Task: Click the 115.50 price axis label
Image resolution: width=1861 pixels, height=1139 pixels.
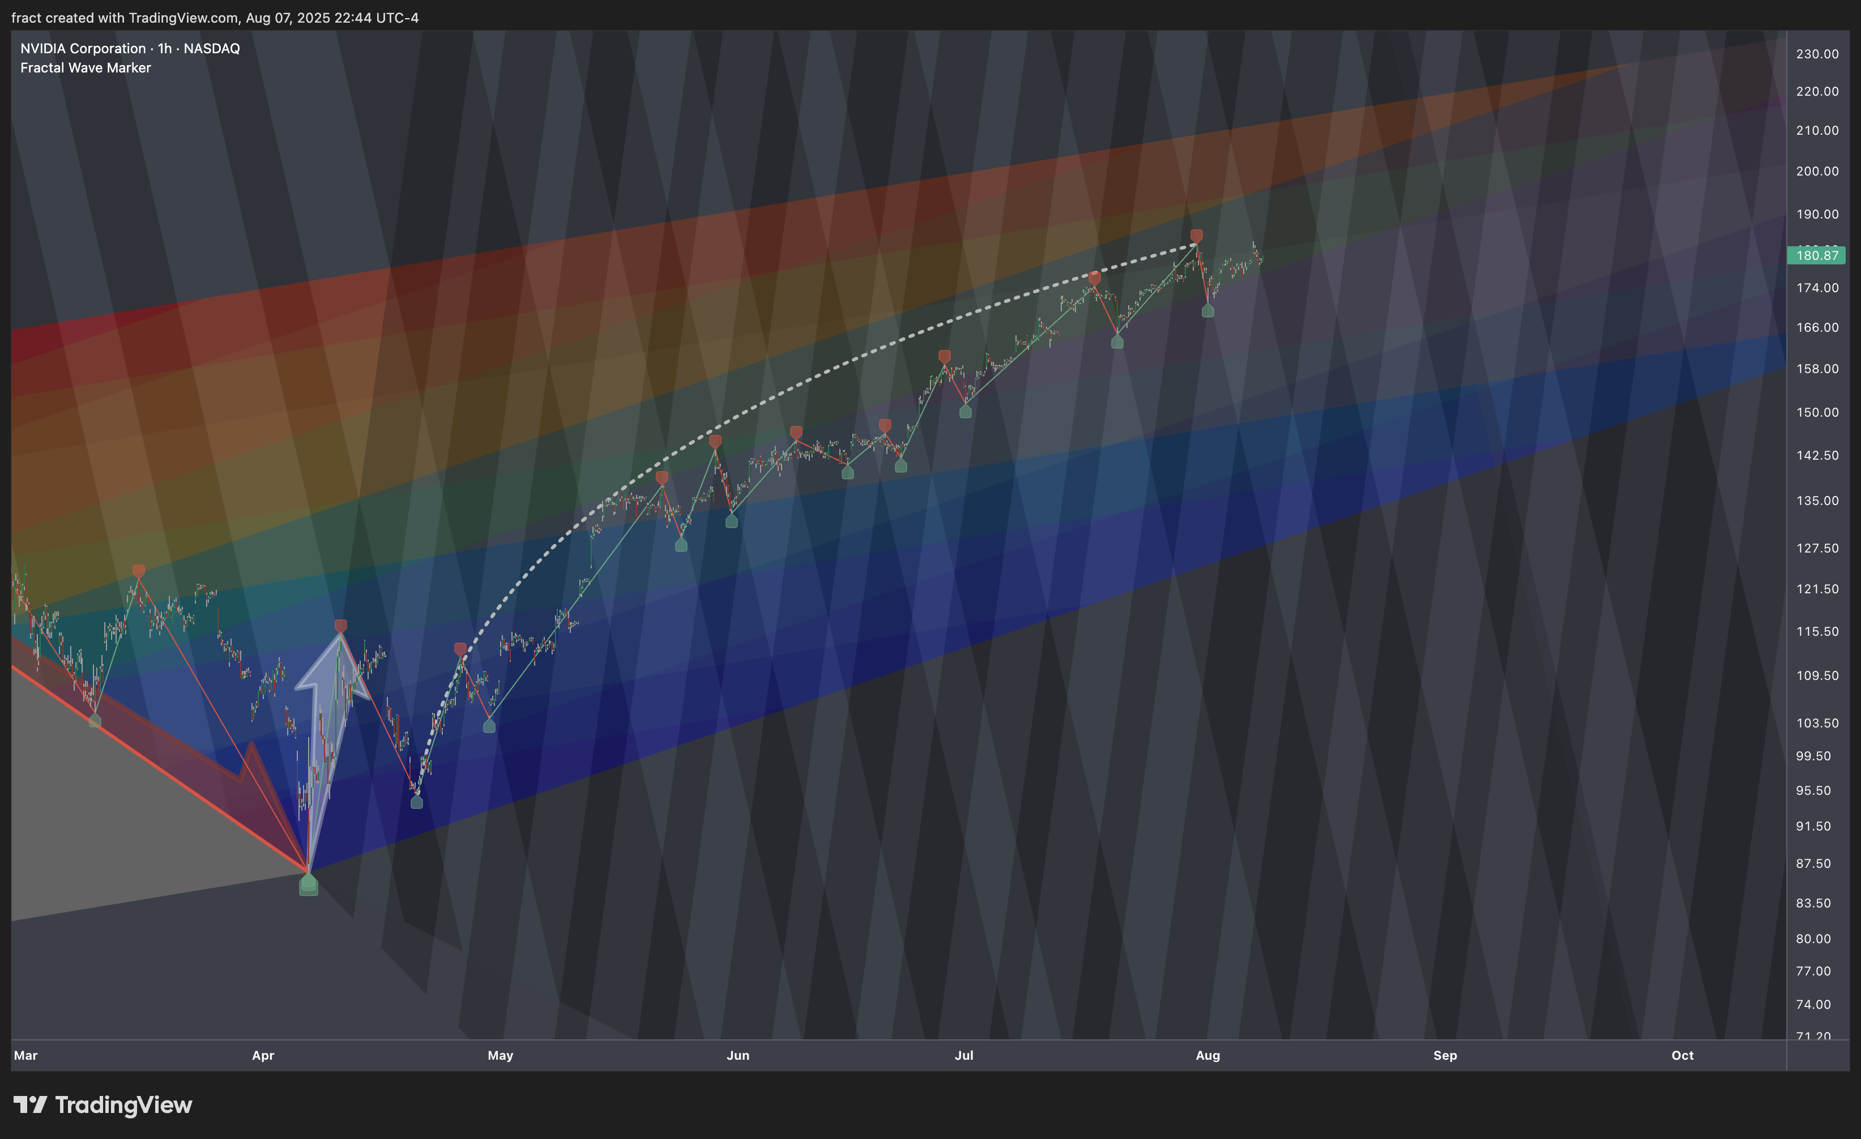Action: coord(1817,631)
